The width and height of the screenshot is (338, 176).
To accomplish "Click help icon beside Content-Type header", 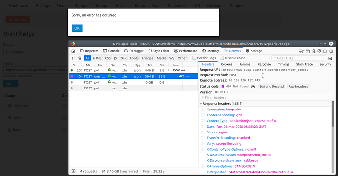I will [203, 121].
